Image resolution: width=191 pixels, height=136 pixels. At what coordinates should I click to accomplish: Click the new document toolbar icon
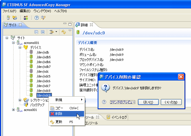8,18
